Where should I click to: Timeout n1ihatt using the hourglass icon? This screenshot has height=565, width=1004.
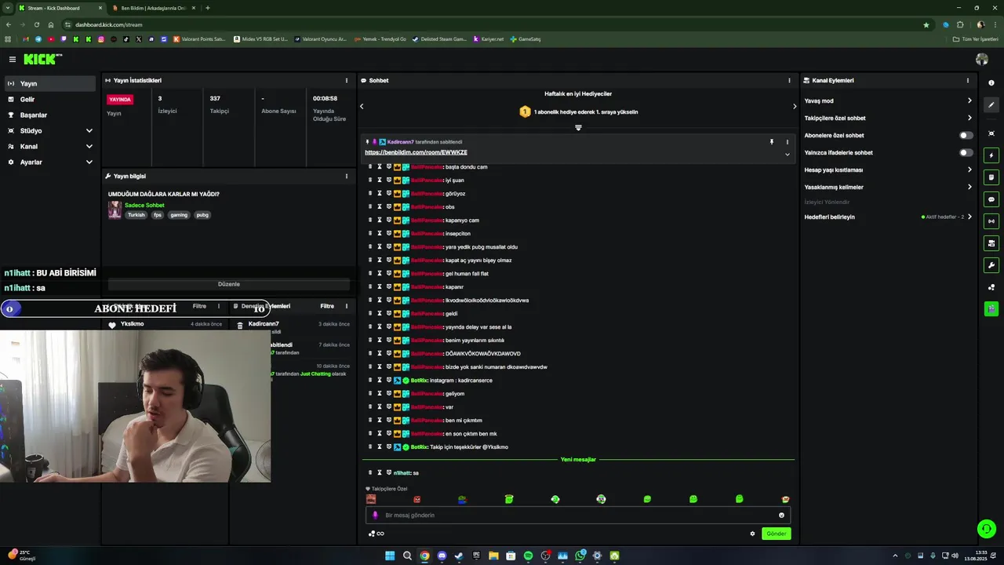coord(379,472)
